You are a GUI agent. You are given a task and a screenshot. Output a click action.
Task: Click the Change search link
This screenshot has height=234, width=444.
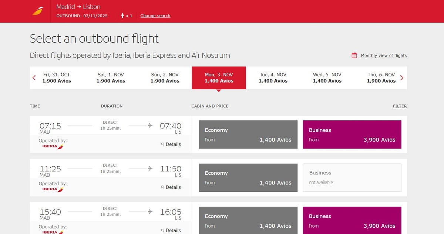(x=155, y=16)
